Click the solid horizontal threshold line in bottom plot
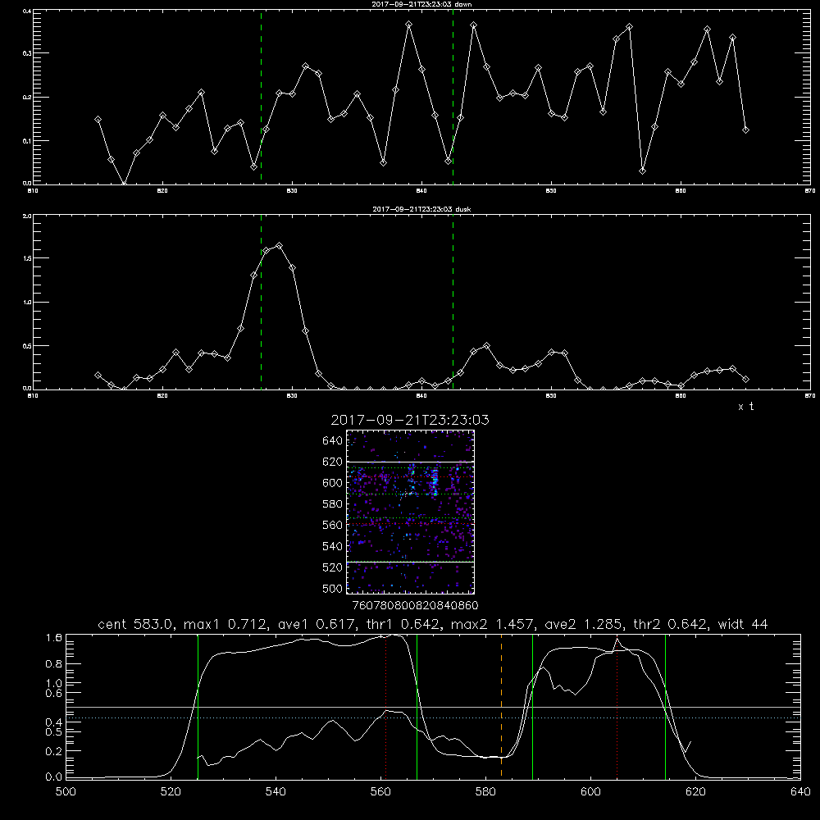820x820 pixels. pyautogui.click(x=433, y=707)
